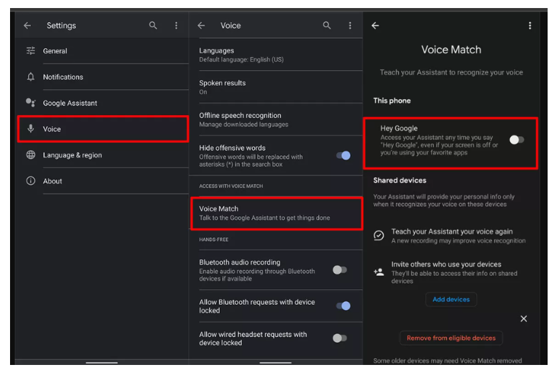The height and width of the screenshot is (375, 559).
Task: Open Notifications settings
Action: point(102,77)
